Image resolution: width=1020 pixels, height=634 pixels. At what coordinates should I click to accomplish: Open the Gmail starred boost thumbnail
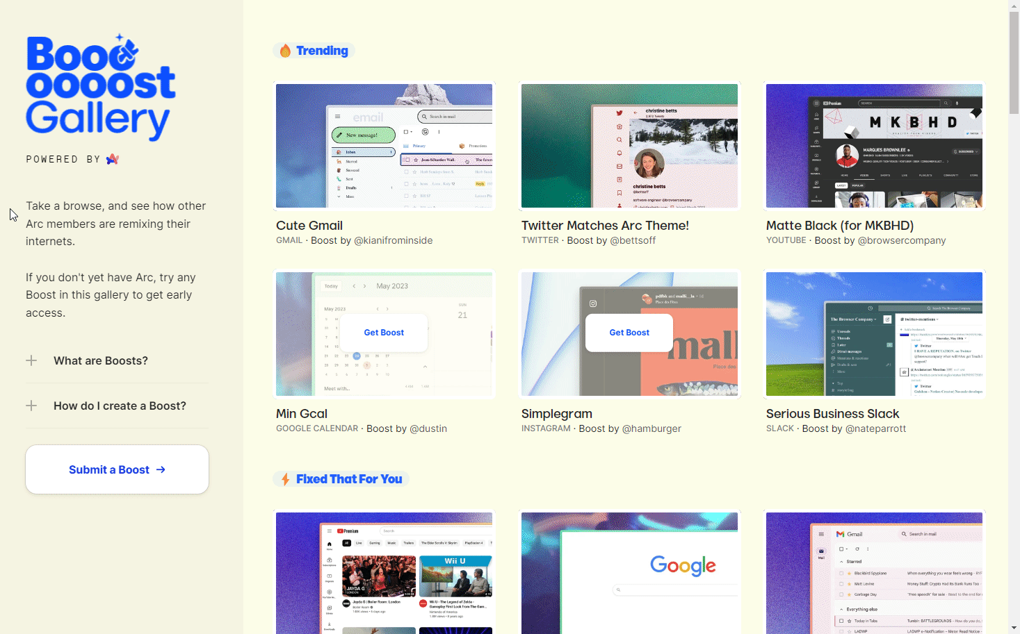click(x=874, y=573)
